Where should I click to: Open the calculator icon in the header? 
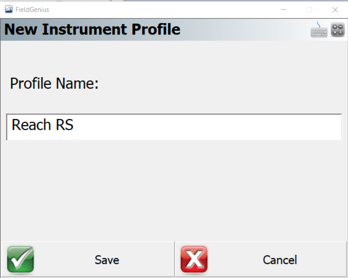pyautogui.click(x=337, y=30)
